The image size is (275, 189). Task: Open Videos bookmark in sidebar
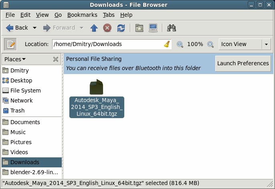coord(32,152)
